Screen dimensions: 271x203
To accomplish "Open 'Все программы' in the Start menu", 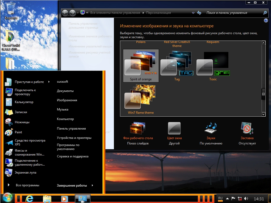I will click(x=27, y=185).
